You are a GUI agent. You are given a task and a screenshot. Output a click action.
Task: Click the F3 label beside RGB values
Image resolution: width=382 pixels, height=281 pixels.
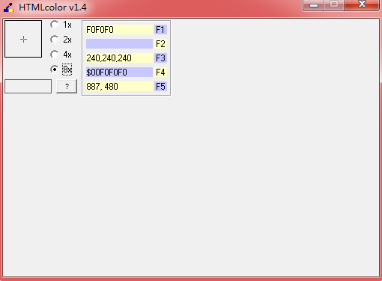(x=160, y=58)
